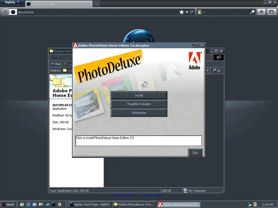Click the about:home address field

(97, 12)
